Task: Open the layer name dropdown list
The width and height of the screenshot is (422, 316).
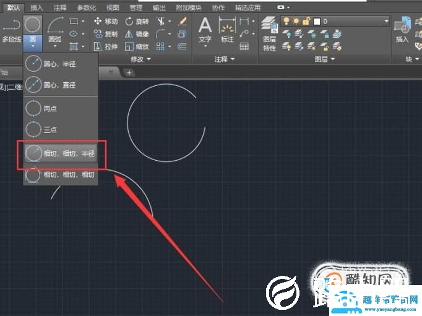Action: pyautogui.click(x=386, y=21)
